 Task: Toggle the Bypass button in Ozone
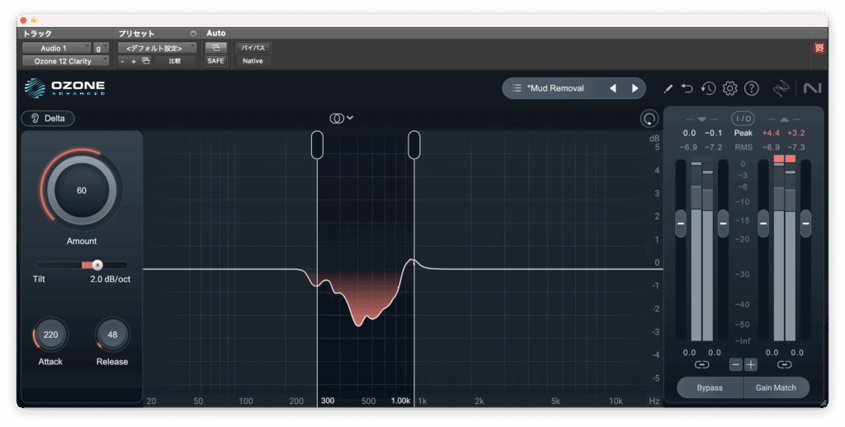(709, 387)
